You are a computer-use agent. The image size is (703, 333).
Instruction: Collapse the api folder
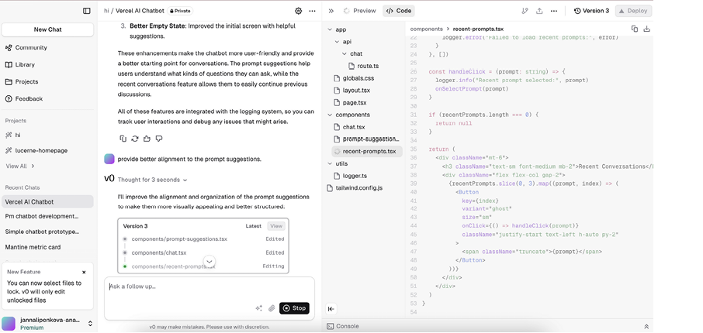(344, 42)
